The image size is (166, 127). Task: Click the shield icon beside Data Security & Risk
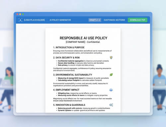coord(111,57)
